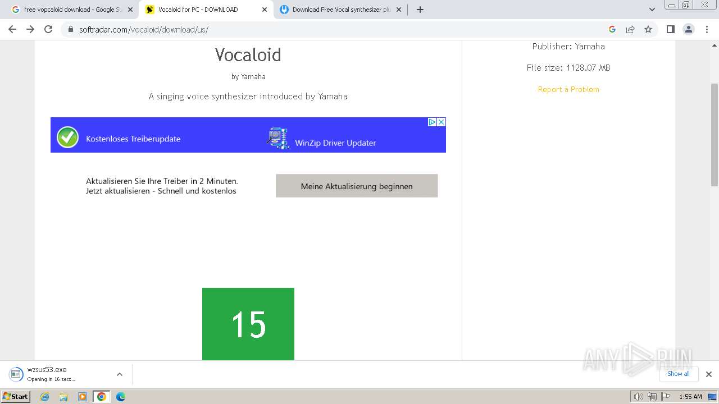This screenshot has height=404, width=719.
Task: Close the downloads bar
Action: pyautogui.click(x=708, y=374)
